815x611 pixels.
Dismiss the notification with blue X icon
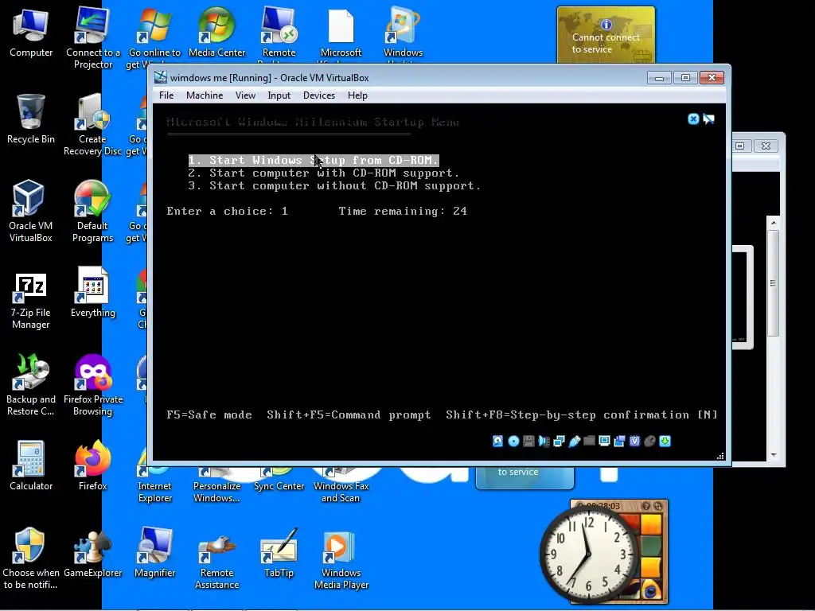(693, 119)
